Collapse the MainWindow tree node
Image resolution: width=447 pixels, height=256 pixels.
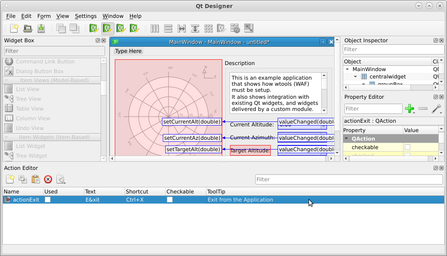(x=347, y=69)
